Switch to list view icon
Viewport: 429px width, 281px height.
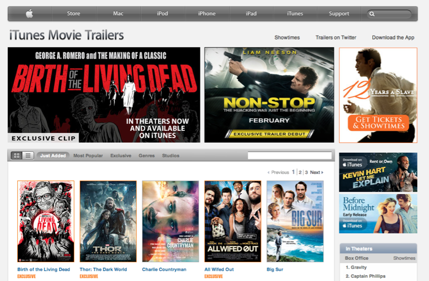click(28, 155)
